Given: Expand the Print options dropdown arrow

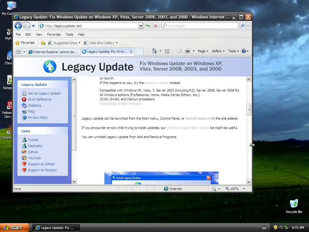Looking at the screenshot, I should coord(193,51).
